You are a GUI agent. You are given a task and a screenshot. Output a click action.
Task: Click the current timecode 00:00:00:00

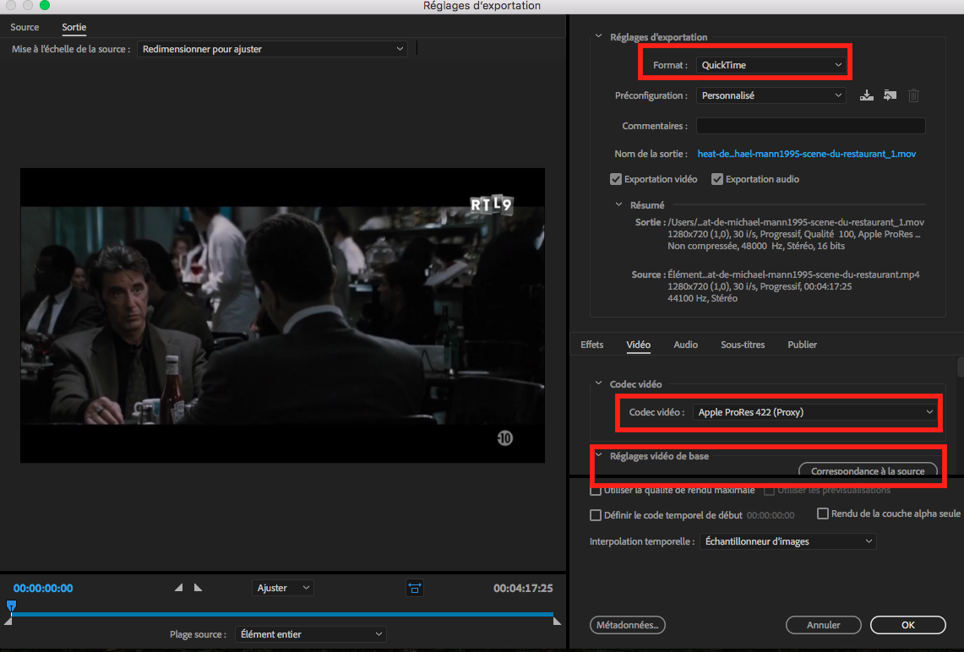click(43, 588)
